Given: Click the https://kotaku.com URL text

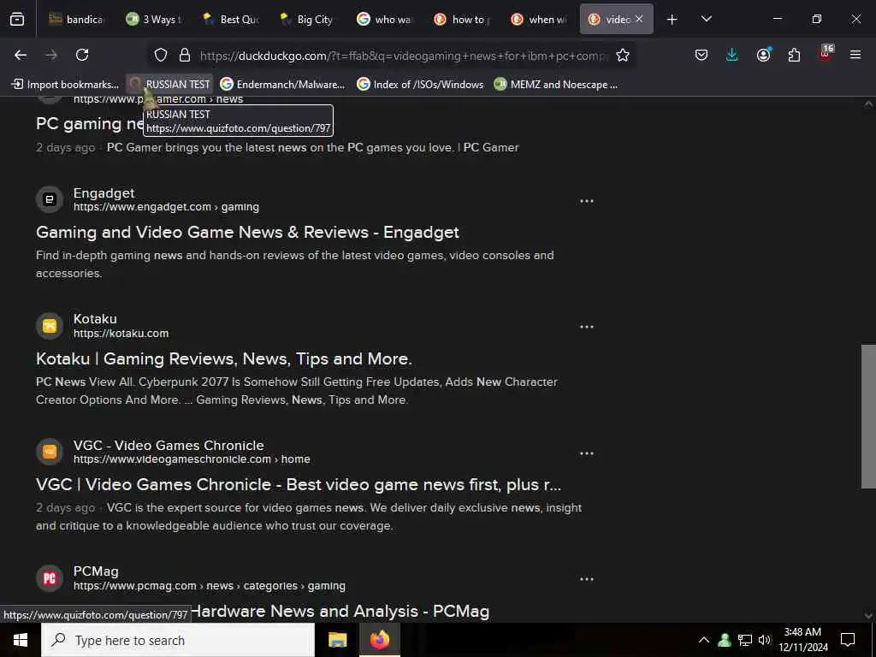Looking at the screenshot, I should click(121, 334).
